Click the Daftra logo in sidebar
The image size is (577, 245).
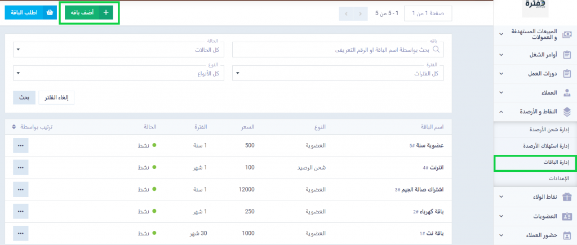coord(535,8)
